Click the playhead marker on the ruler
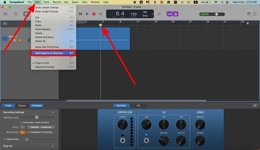This screenshot has height=150, width=260. (100, 25)
